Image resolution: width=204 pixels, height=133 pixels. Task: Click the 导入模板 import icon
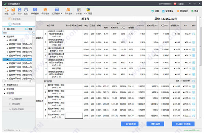[x=68, y=9]
